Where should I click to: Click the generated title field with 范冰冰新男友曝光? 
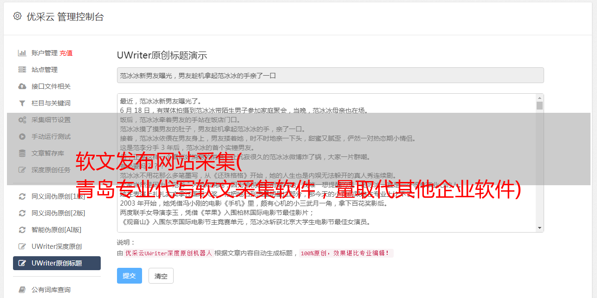[330, 75]
